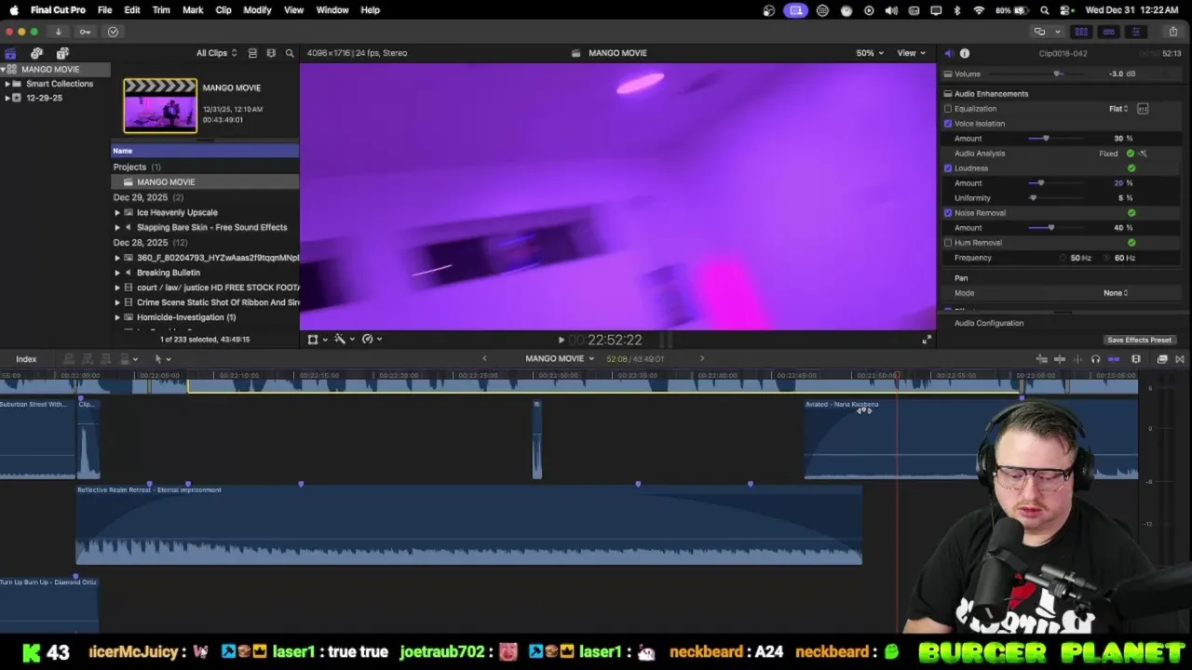Play the viewer playback button
The image size is (1192, 670).
[x=561, y=341]
